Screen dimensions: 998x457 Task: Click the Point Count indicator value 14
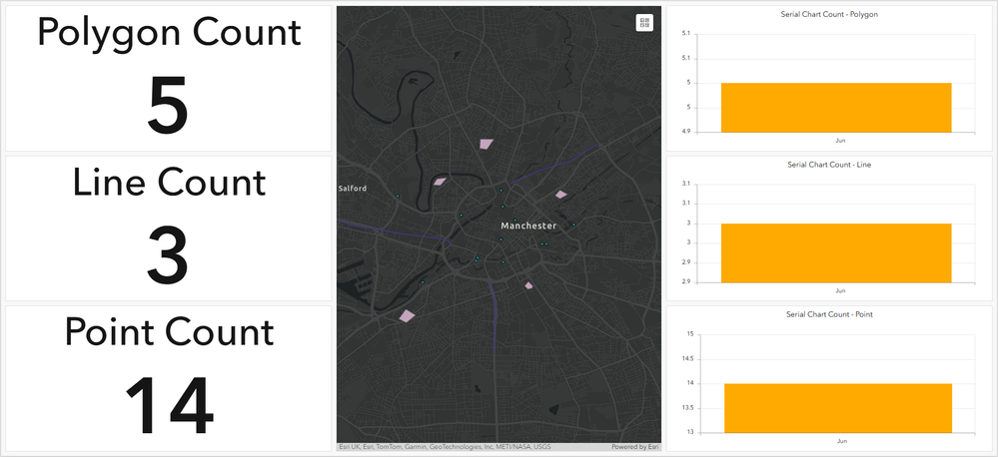point(169,405)
